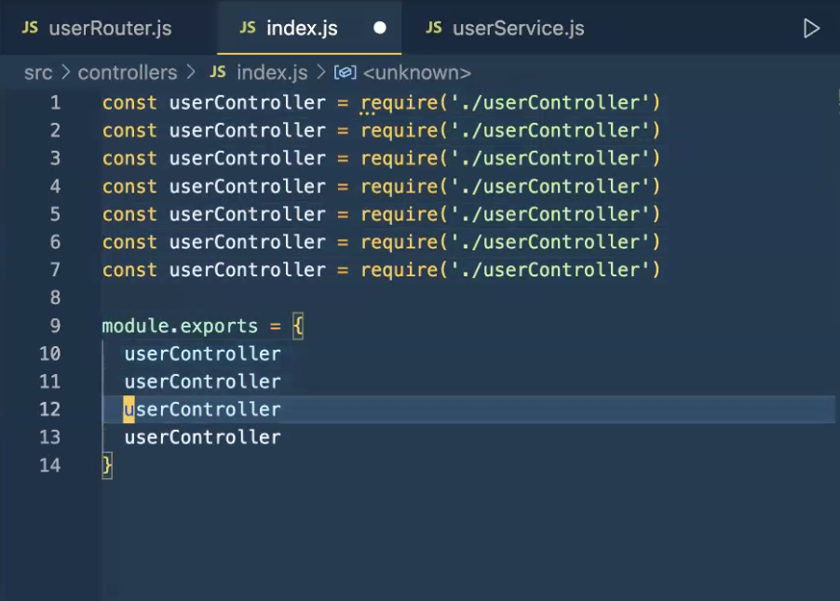Click the const keyword on line 1
The height and width of the screenshot is (601, 840).
[x=129, y=102]
